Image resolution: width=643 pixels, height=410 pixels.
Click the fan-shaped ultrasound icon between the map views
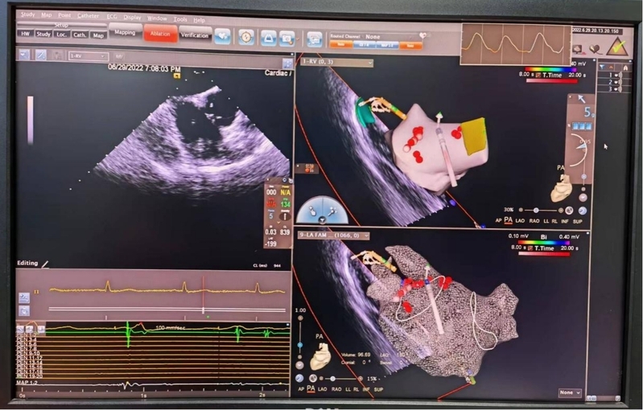tap(320, 211)
